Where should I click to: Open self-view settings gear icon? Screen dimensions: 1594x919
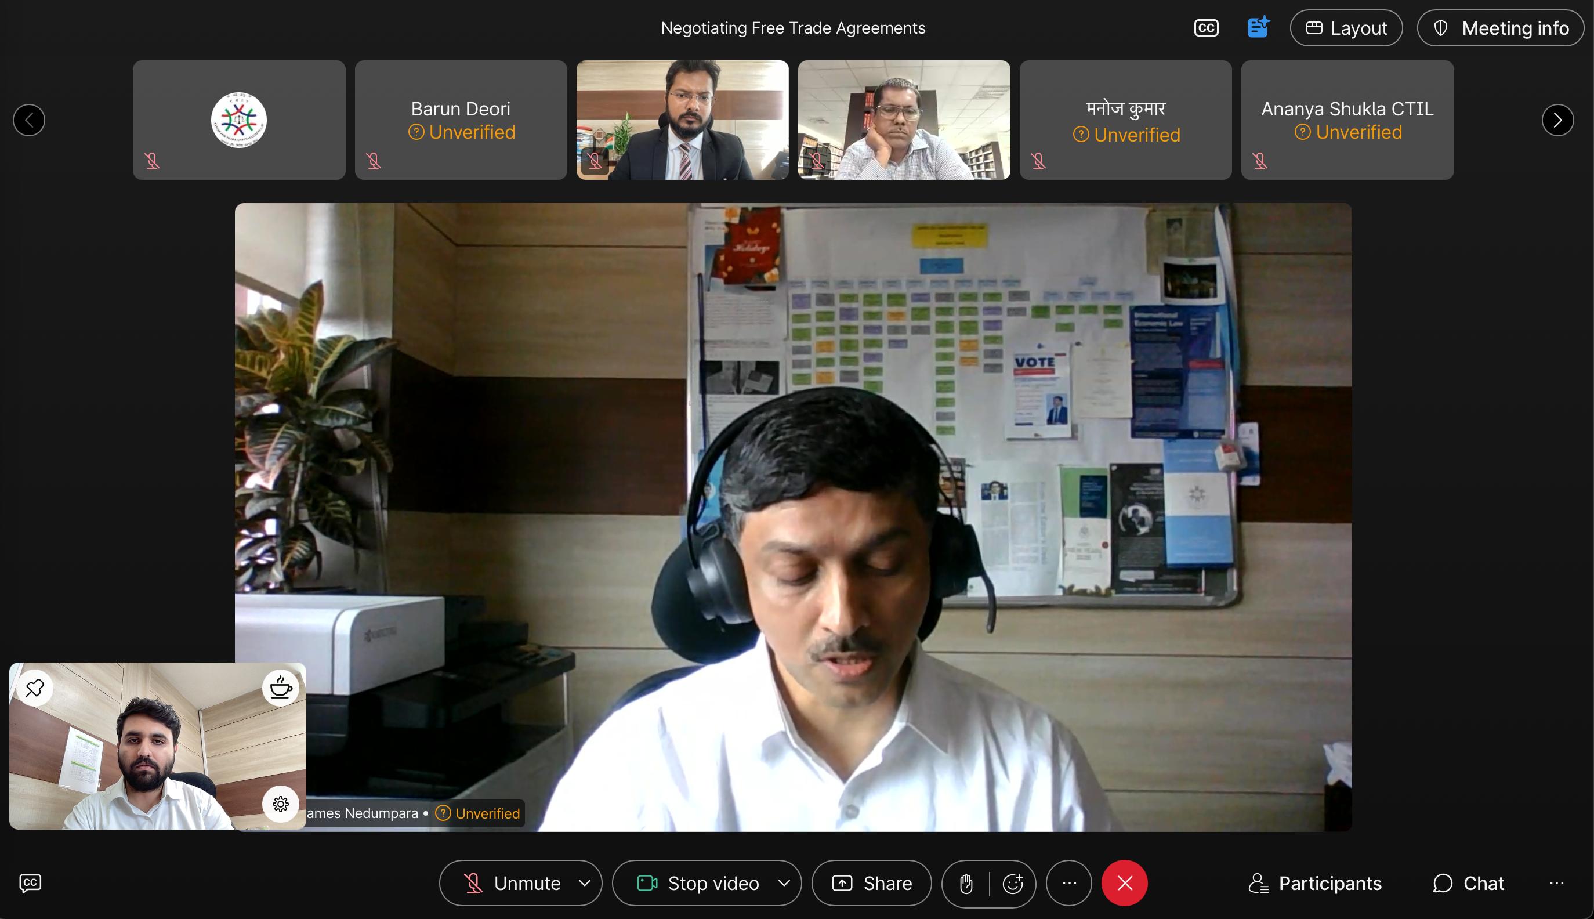tap(280, 804)
